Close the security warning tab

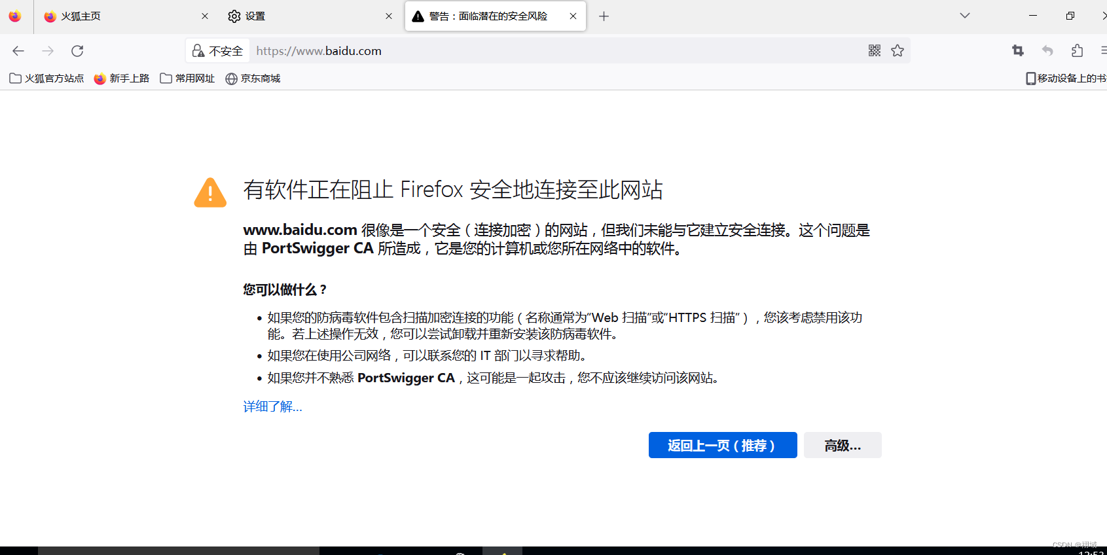tap(573, 16)
